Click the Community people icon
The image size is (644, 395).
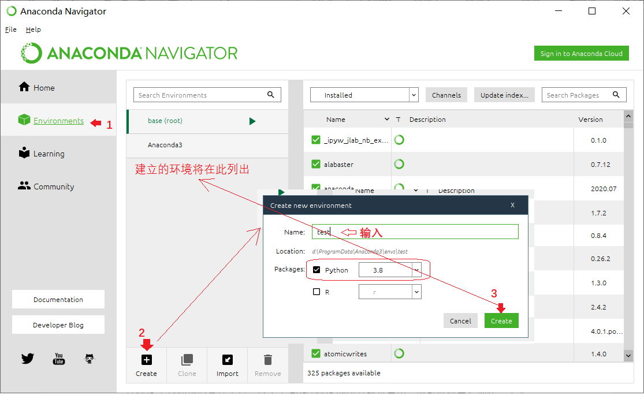coord(24,185)
